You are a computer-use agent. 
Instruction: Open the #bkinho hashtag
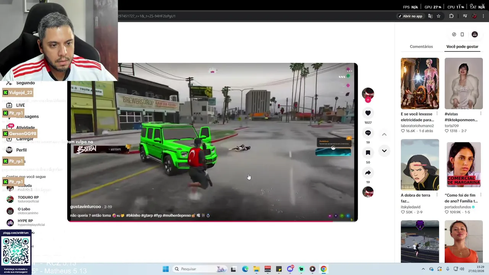(133, 215)
